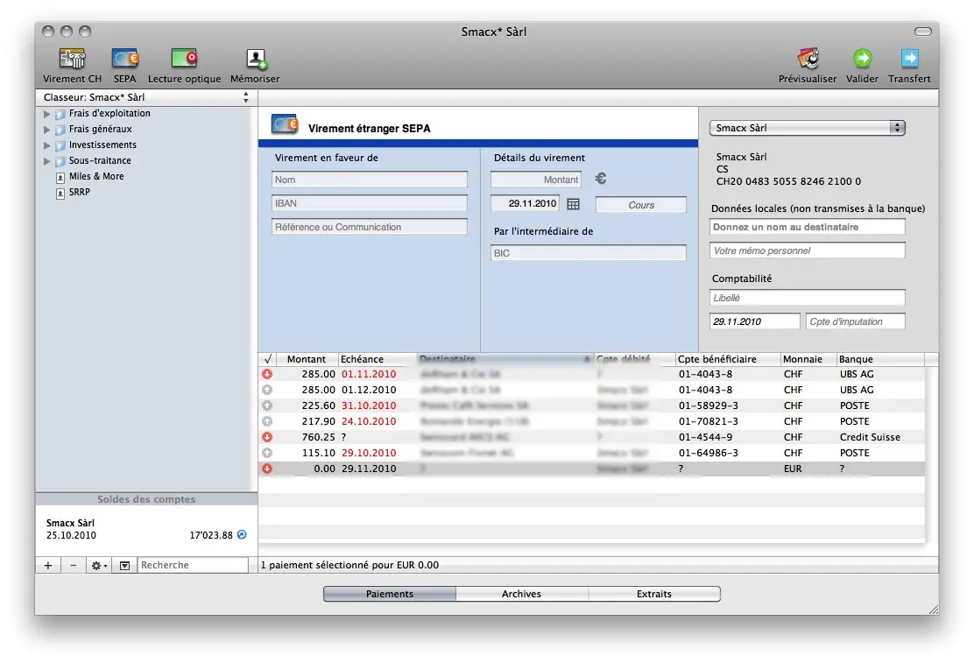
Task: Click the status icon of 0.00 EUR payment
Action: click(x=267, y=469)
